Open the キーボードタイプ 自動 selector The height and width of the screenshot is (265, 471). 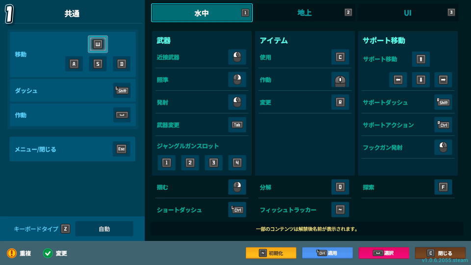[104, 229]
